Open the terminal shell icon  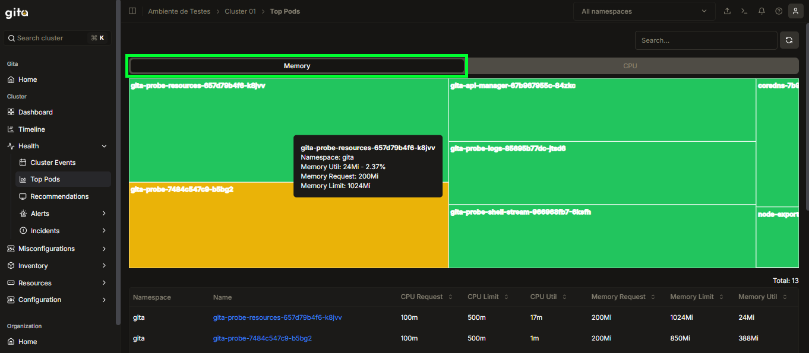tap(744, 11)
